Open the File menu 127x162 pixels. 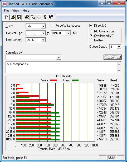point(6,11)
